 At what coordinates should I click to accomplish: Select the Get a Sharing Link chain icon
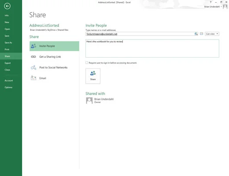pyautogui.click(x=33, y=57)
